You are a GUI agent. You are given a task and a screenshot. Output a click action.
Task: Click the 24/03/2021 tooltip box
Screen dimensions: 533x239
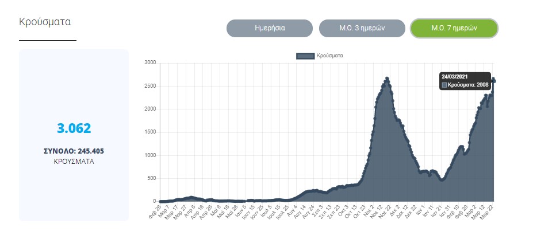point(465,80)
